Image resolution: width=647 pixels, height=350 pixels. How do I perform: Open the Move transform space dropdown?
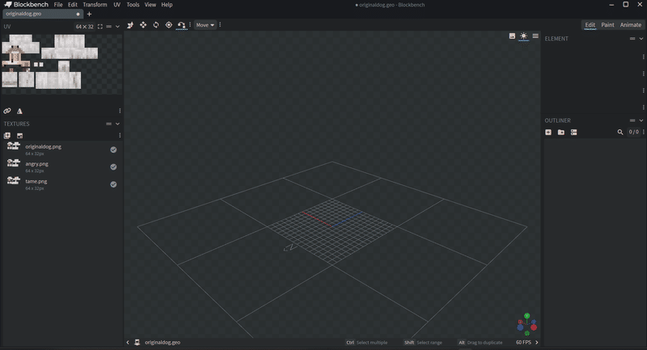click(x=205, y=25)
